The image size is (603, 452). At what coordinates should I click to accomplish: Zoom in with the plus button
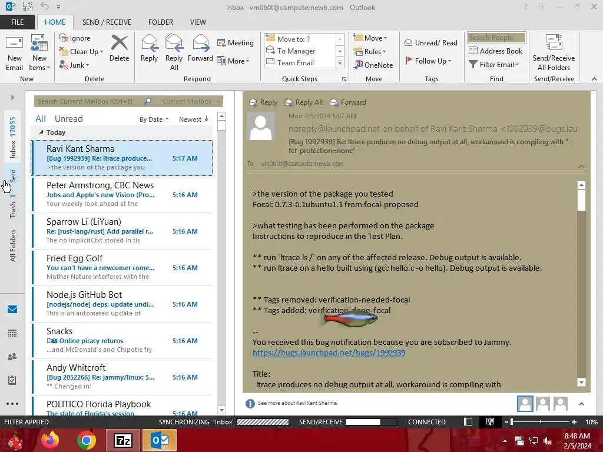point(574,422)
